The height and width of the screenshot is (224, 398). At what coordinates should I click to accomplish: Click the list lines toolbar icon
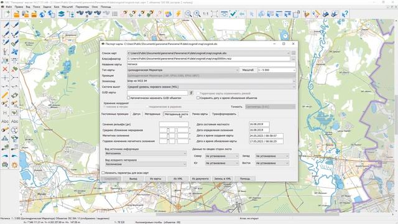114,14
